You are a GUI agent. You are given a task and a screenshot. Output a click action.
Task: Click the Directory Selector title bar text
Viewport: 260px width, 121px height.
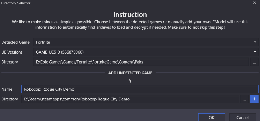point(16,3)
